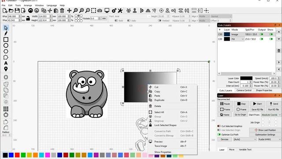The width and height of the screenshot is (282, 159).
Task: Click the Delete trash icon in toolbar
Action: point(62,11)
